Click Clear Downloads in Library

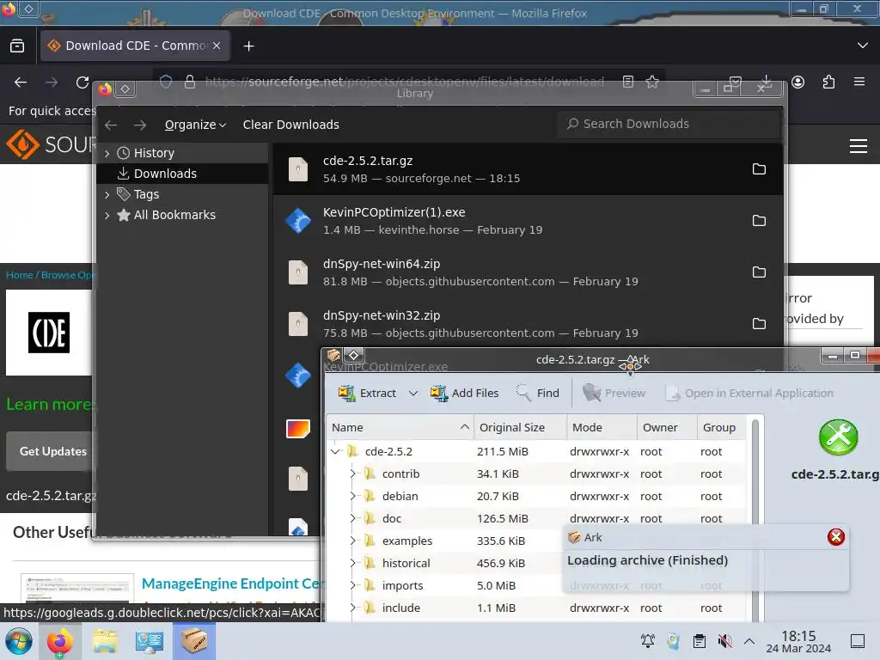(290, 125)
